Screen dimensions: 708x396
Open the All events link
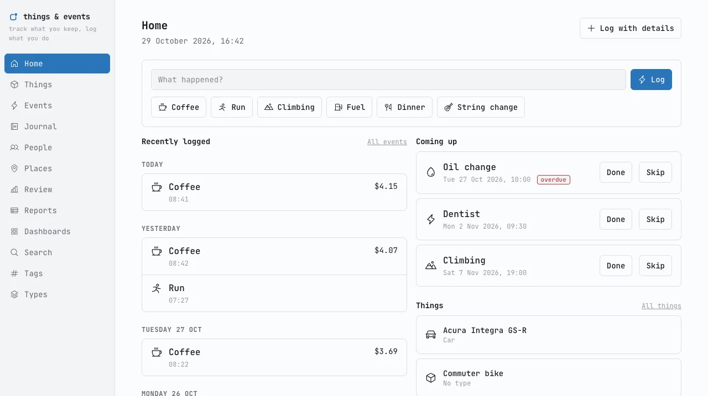(387, 142)
